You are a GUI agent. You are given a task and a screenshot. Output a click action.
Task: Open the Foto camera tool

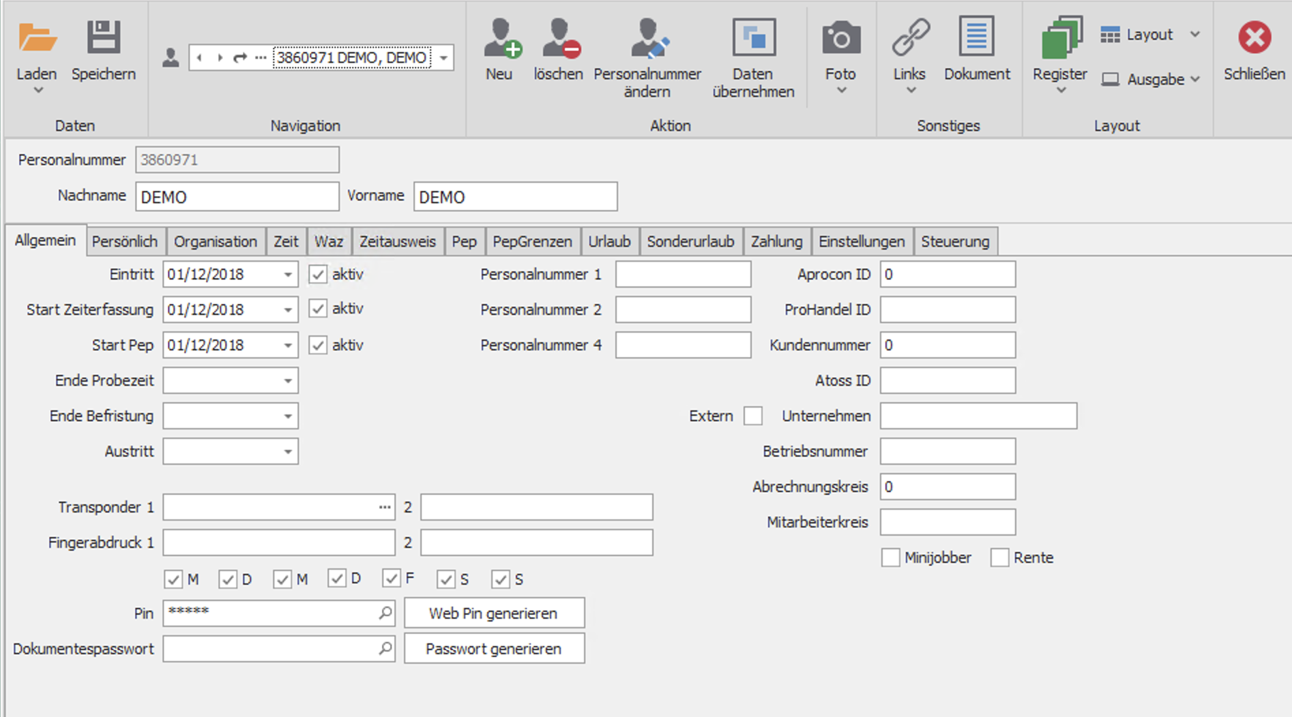[840, 38]
